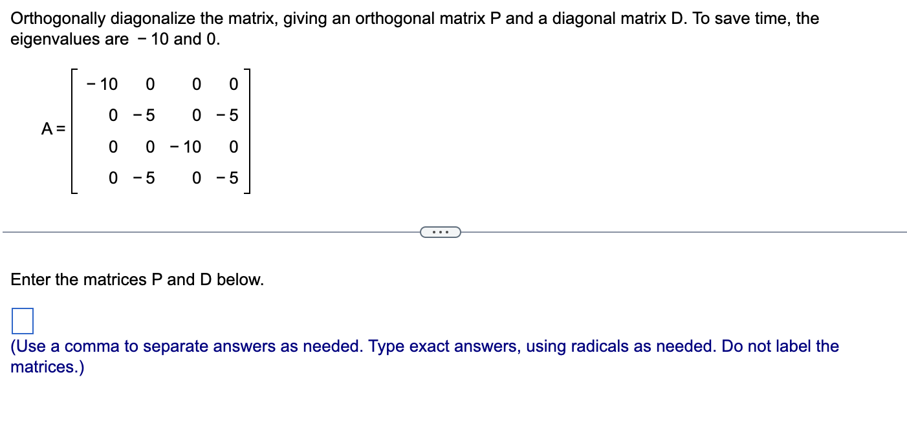
Task: Expand the ellipsis divider button
Action: click(x=441, y=231)
